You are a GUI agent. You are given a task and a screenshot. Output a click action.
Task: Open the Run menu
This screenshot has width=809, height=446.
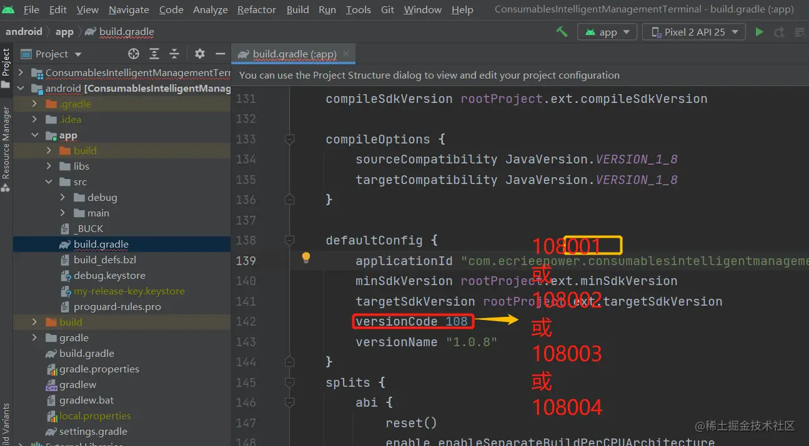[x=327, y=9]
